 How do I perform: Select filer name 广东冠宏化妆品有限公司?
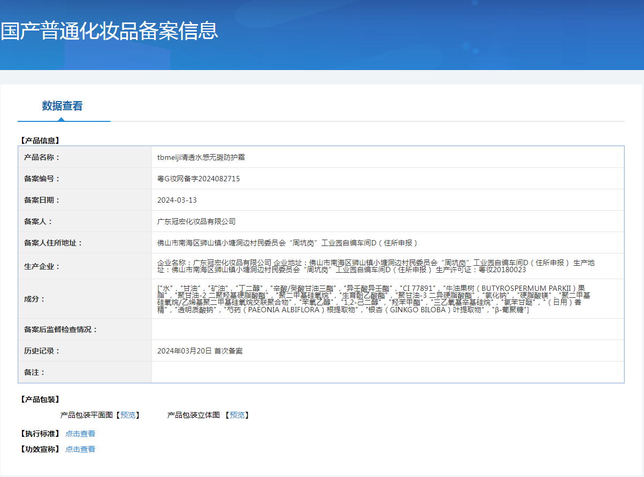(x=196, y=221)
